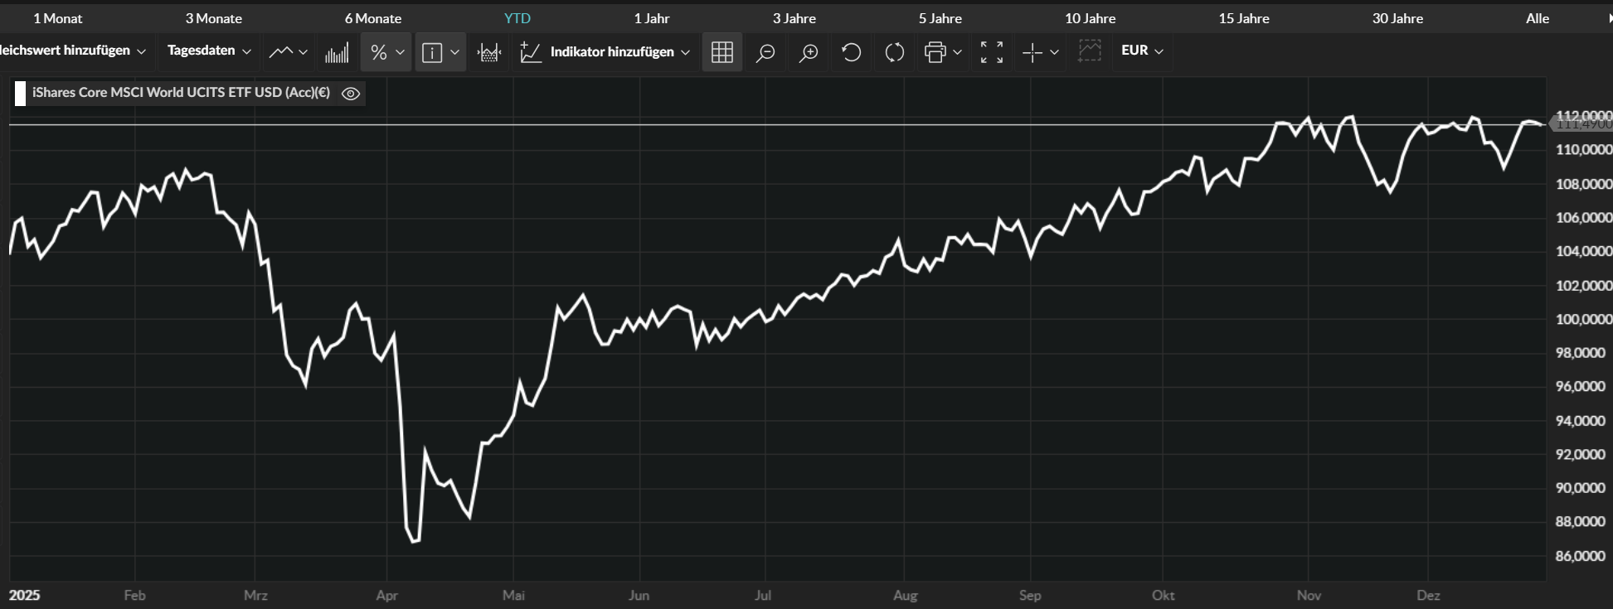Toggle percent scale display
The image size is (1613, 609).
click(379, 52)
